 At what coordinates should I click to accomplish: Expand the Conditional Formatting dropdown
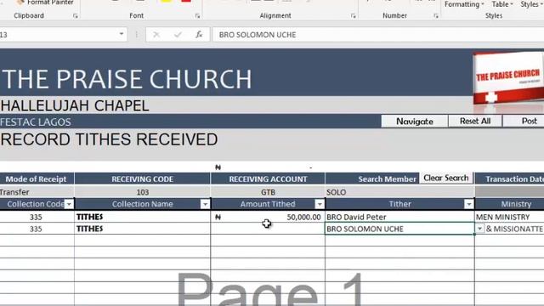(464, 4)
